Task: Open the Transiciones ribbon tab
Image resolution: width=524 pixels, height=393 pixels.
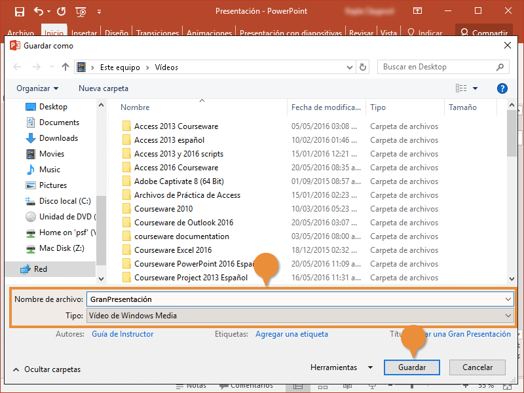Action: 157,33
